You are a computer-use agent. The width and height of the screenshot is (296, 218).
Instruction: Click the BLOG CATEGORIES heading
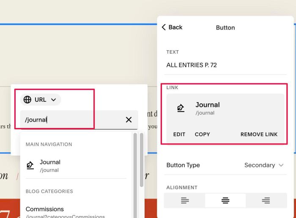49,191
